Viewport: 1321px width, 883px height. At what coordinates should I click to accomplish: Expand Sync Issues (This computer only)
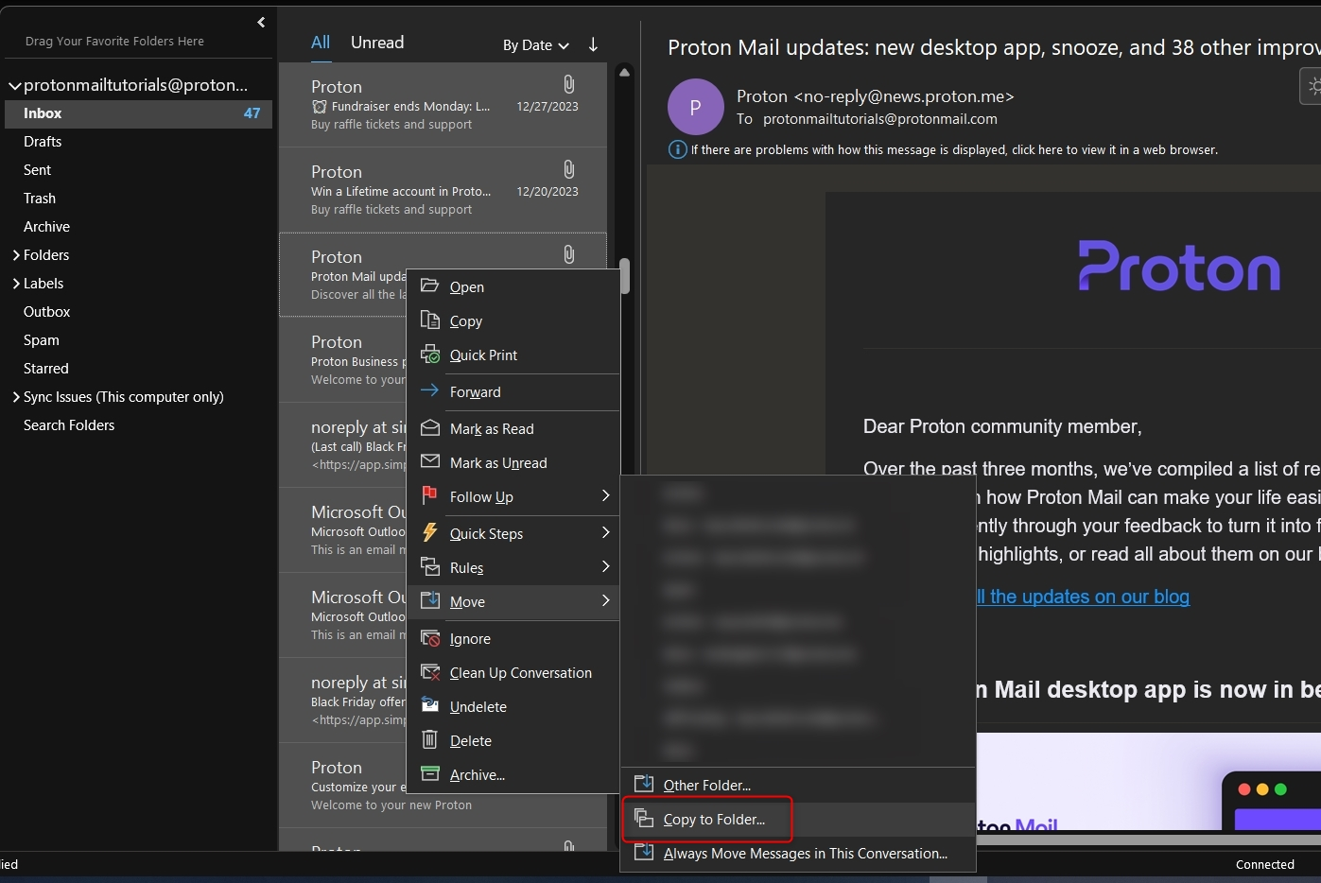click(x=16, y=397)
